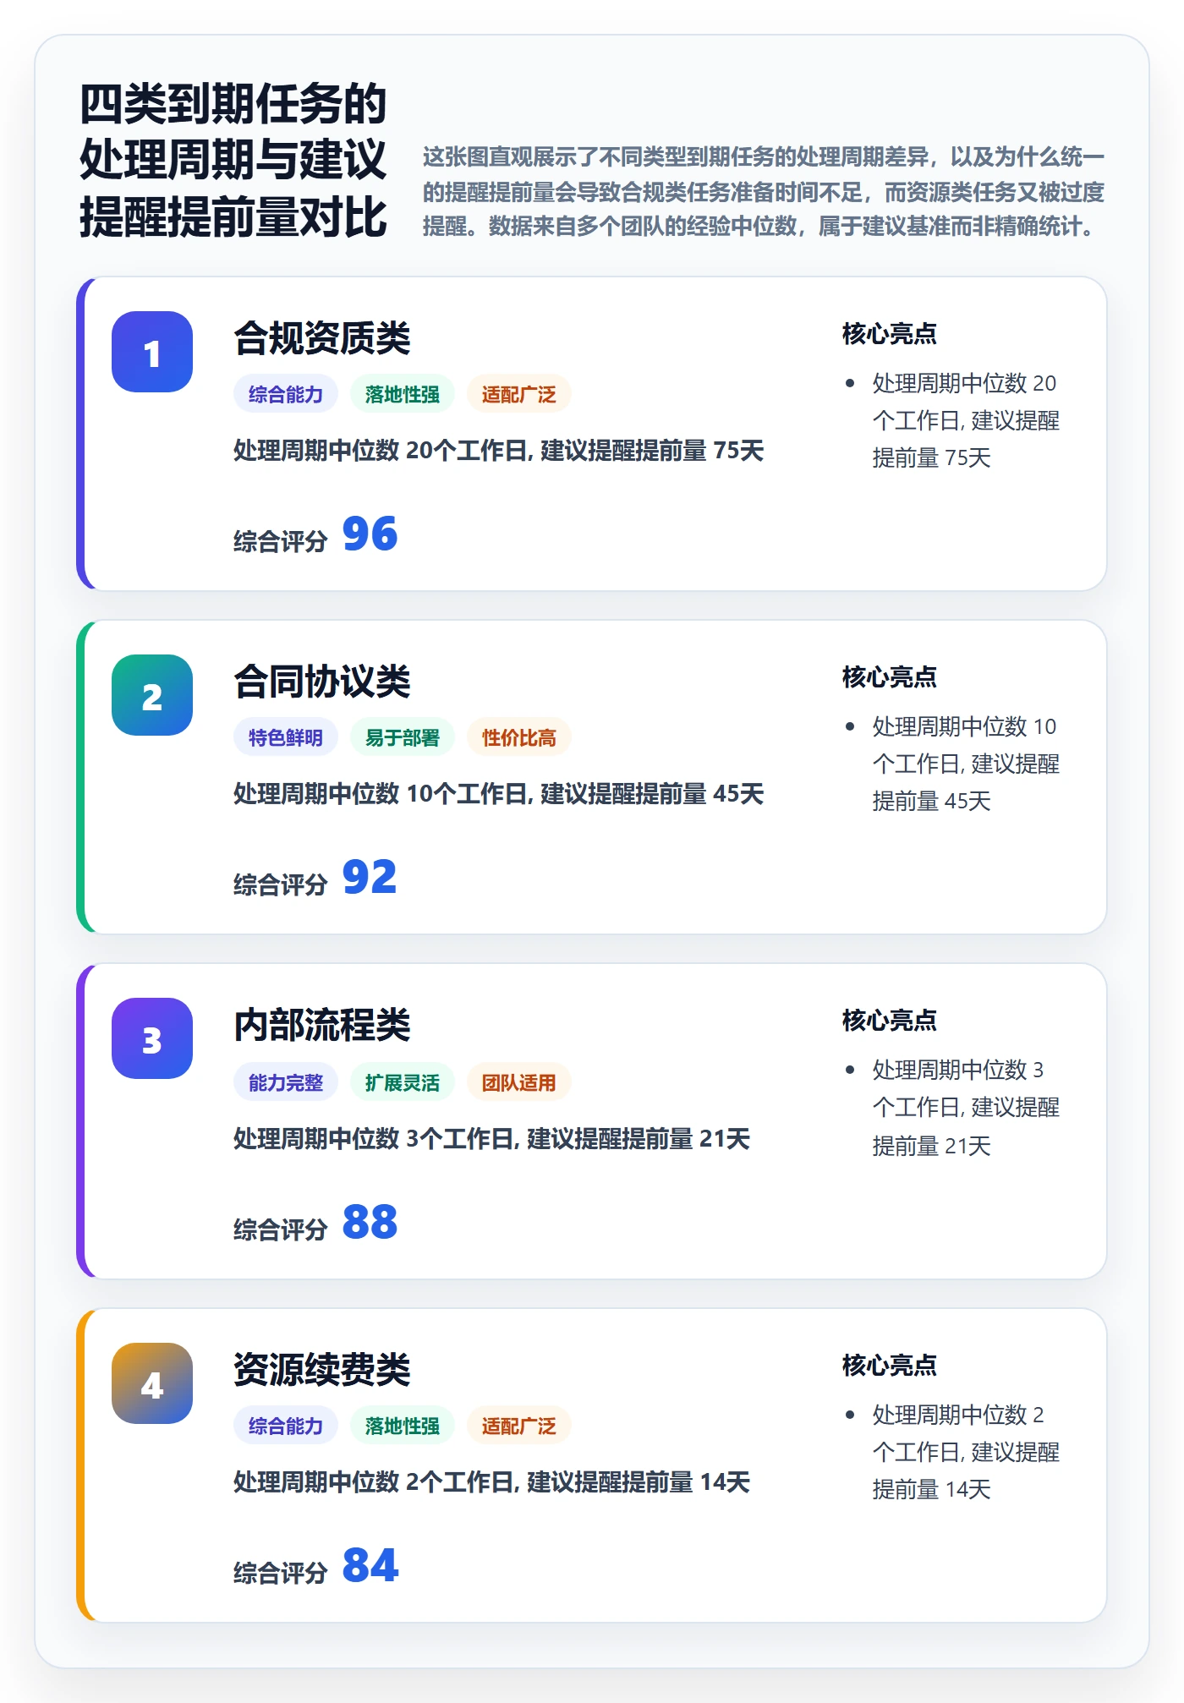This screenshot has height=1703, width=1184.
Task: Click the number 3 rank badge
Action: coord(152,1038)
